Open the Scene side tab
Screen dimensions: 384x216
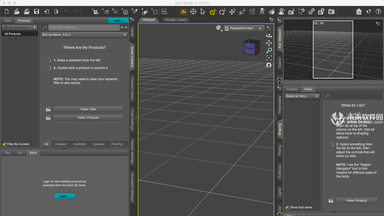[280, 63]
